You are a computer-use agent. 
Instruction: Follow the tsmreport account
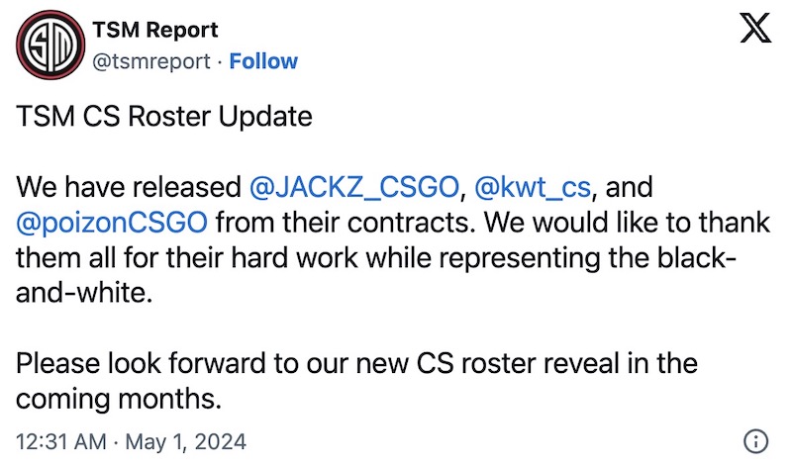click(x=263, y=61)
